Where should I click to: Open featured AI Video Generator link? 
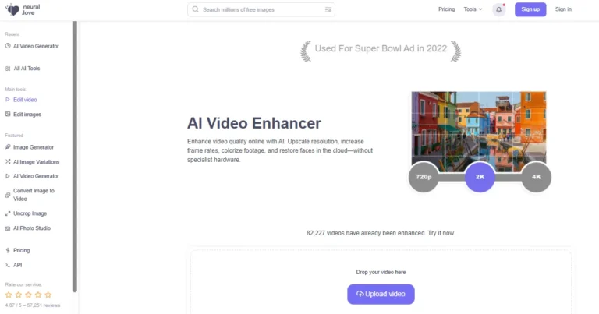[36, 176]
